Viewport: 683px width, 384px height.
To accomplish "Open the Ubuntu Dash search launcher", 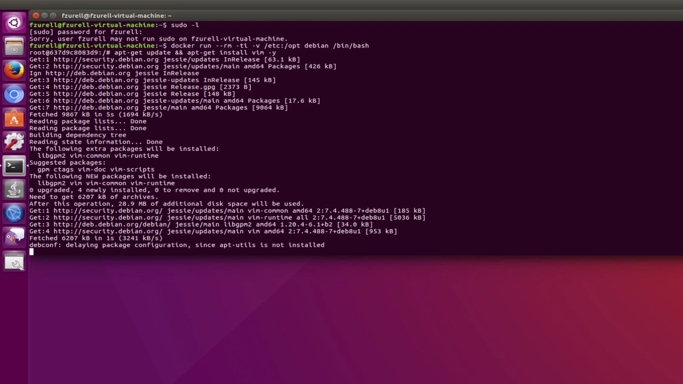I will (14, 23).
